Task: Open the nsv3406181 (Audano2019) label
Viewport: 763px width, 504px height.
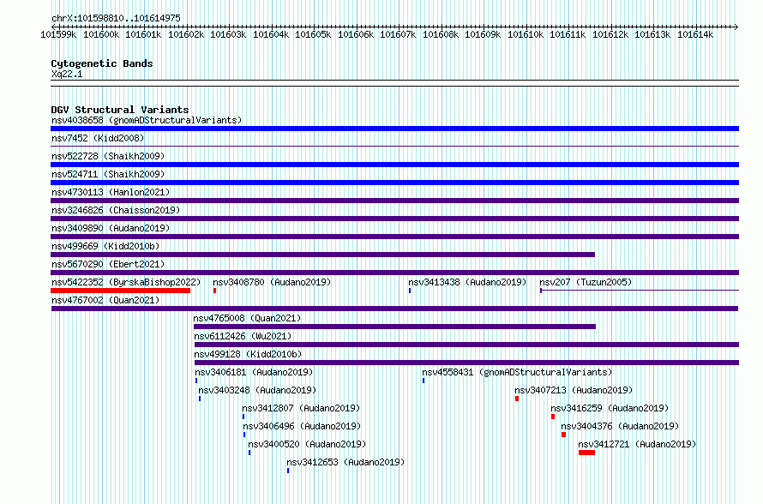Action: [x=254, y=372]
